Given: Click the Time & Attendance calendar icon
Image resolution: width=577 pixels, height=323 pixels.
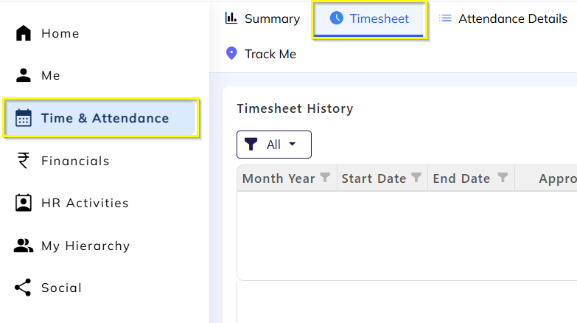Looking at the screenshot, I should (24, 118).
